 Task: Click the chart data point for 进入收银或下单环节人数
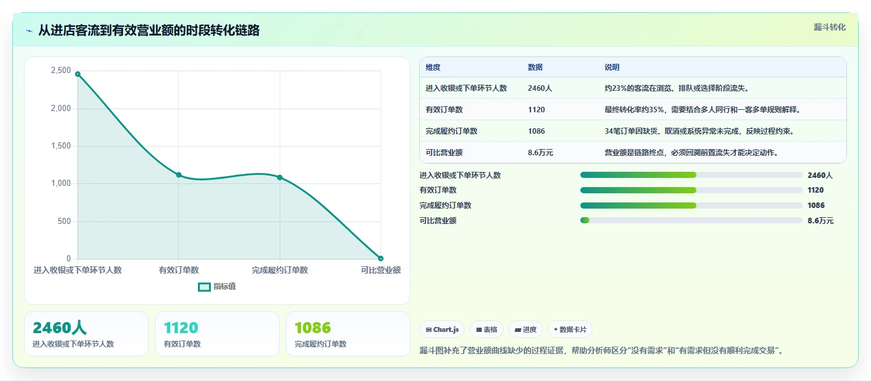coord(77,74)
